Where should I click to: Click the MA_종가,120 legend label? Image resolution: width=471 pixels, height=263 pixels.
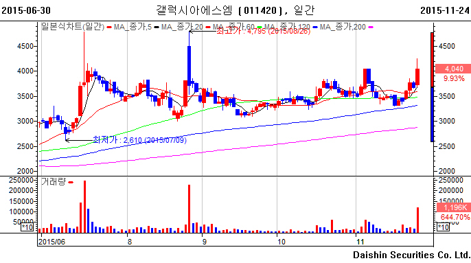[287, 27]
